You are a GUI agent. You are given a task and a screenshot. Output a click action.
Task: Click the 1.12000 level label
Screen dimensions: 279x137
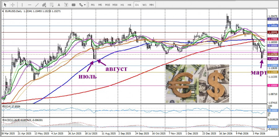[273, 72]
